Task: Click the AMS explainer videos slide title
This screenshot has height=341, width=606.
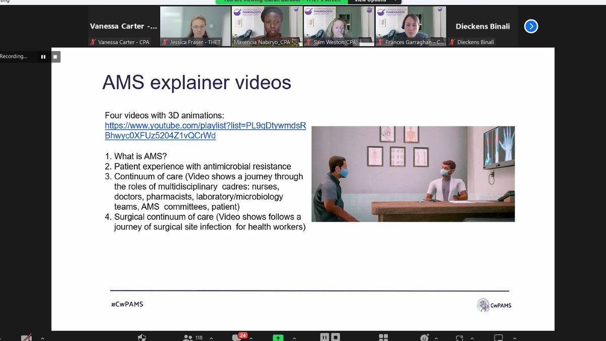Action: coord(197,82)
